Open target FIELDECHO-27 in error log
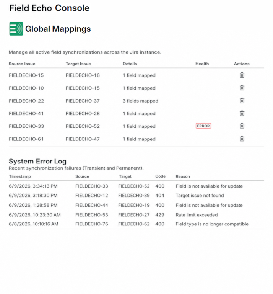Image resolution: width=273 pixels, height=294 pixels. tap(134, 215)
